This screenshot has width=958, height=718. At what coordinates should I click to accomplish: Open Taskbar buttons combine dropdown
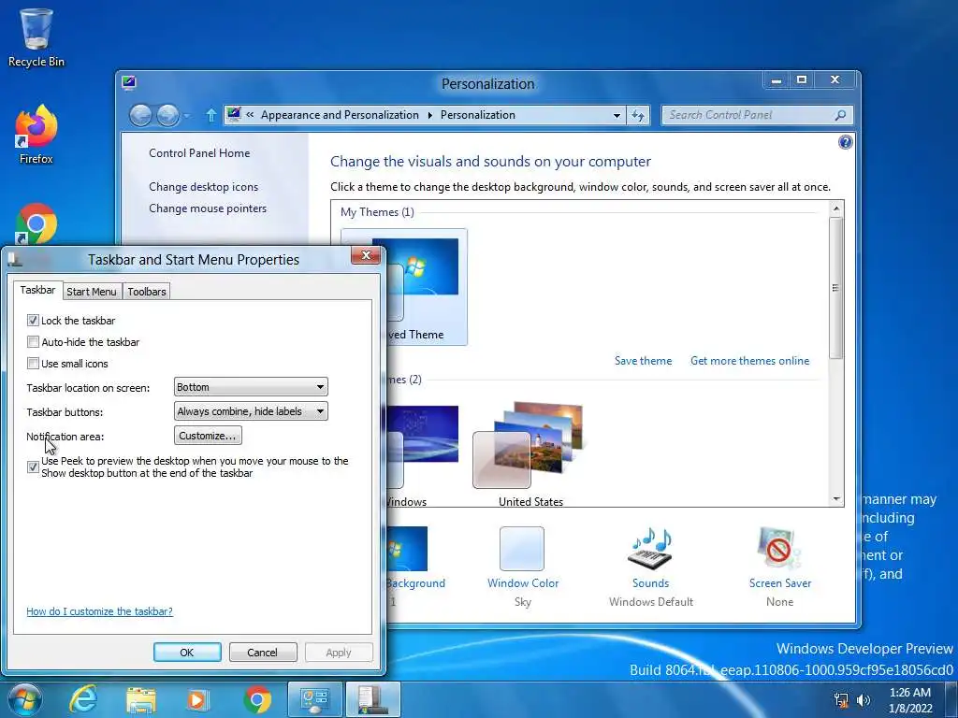tap(251, 411)
